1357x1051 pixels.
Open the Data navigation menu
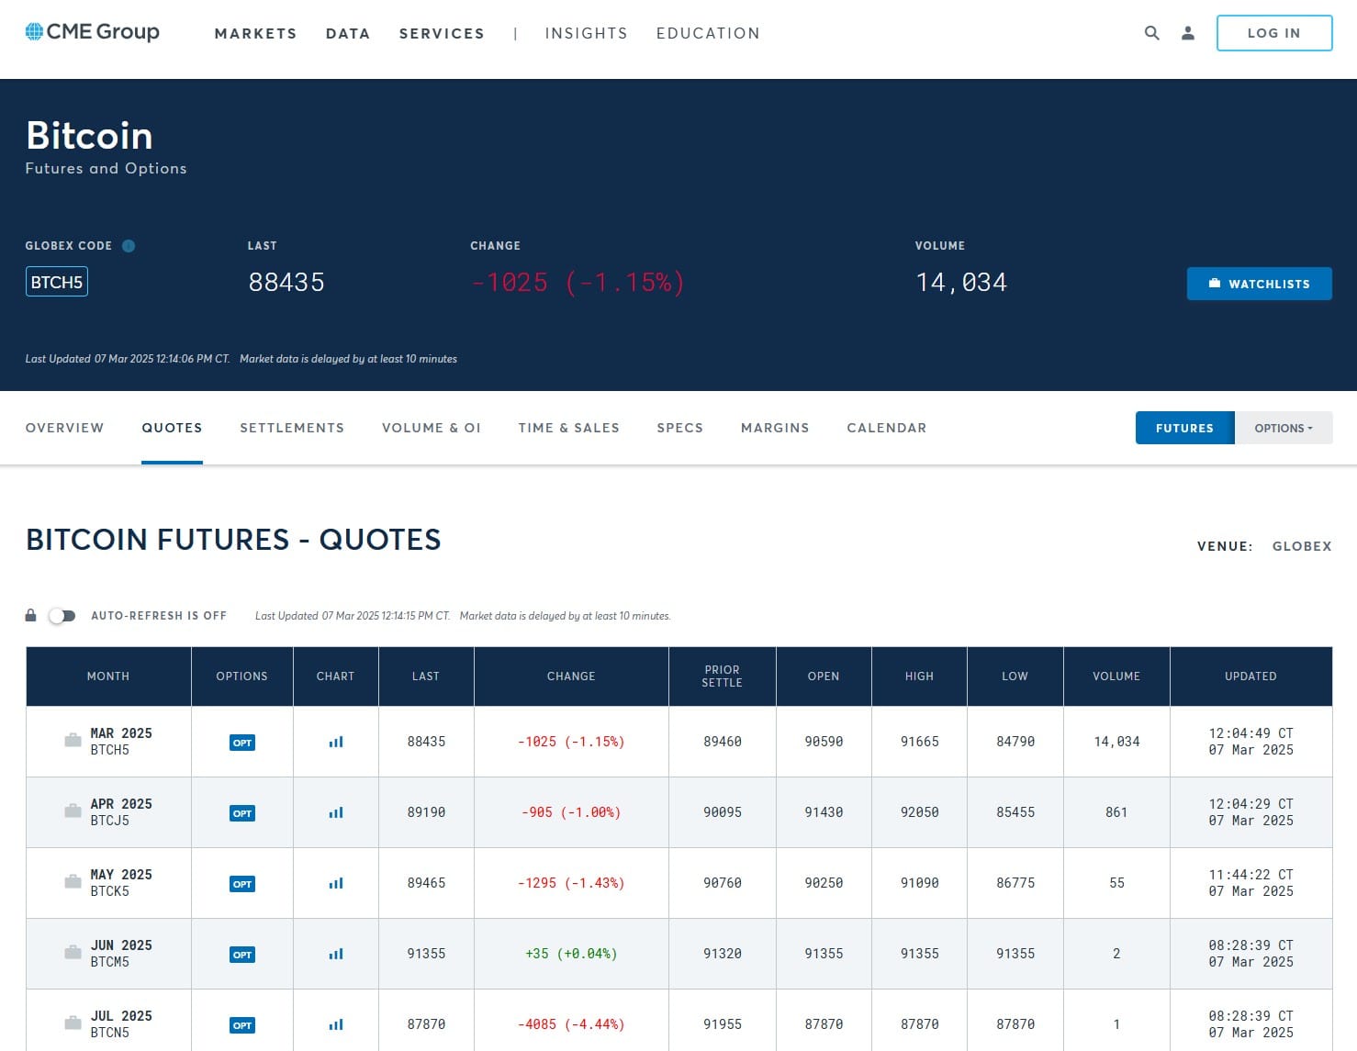coord(348,34)
